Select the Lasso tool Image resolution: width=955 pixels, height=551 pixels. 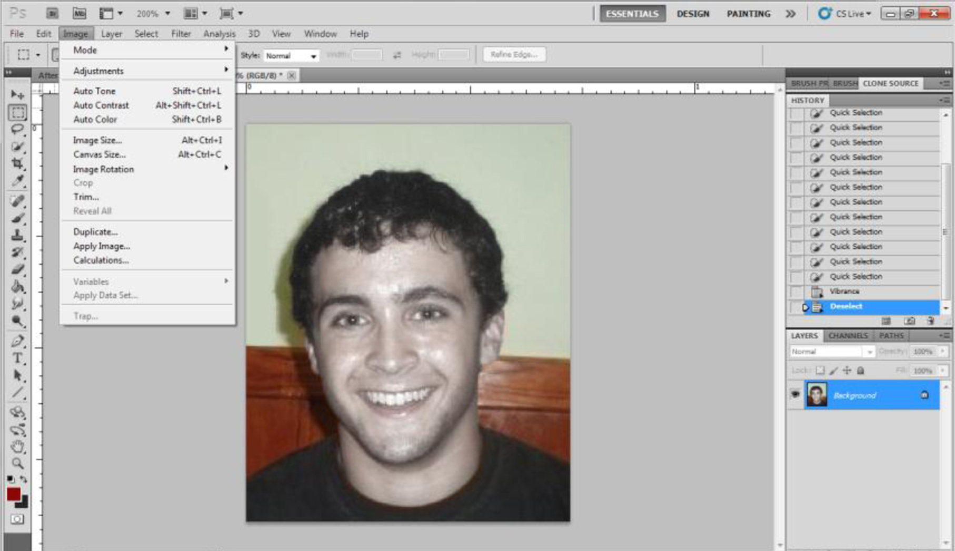coord(17,129)
